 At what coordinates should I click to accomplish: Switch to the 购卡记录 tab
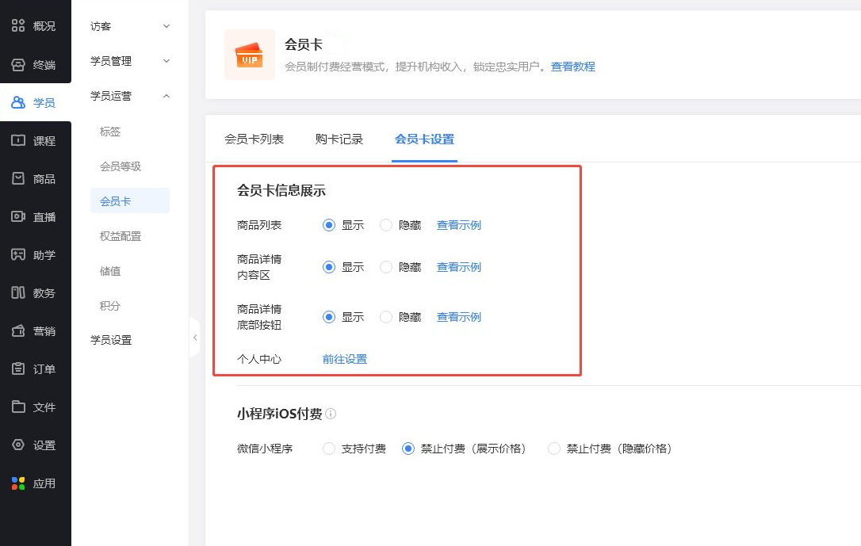[339, 139]
